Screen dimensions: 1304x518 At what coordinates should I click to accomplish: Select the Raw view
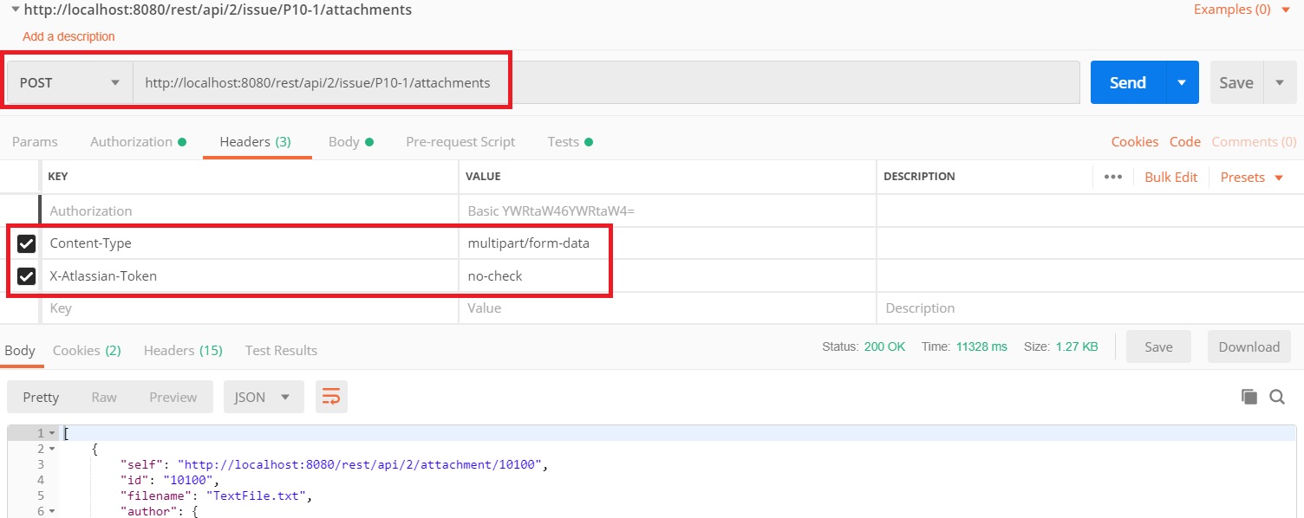click(x=104, y=397)
